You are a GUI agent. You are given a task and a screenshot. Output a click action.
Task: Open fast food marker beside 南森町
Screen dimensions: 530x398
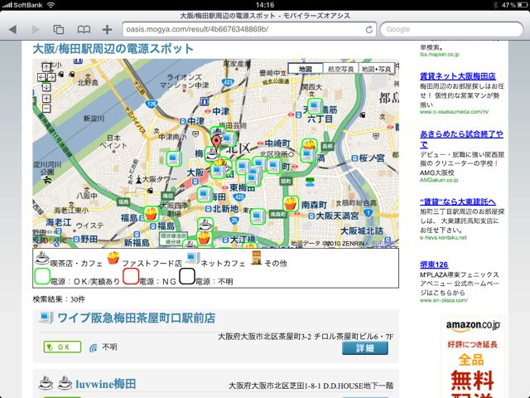(291, 204)
